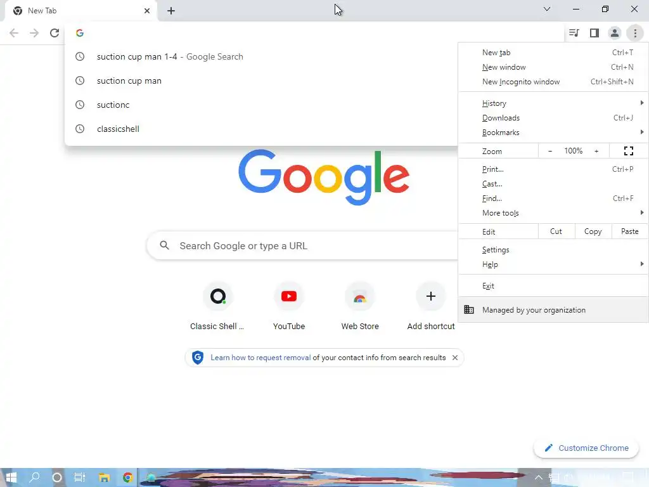Expand the More tools submenu
Screen dimensions: 649x487
(553, 213)
